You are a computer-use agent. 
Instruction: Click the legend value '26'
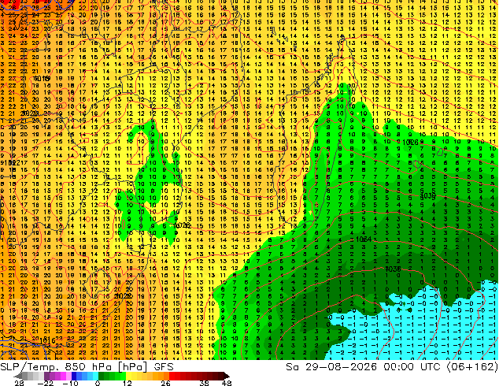(x=165, y=383)
